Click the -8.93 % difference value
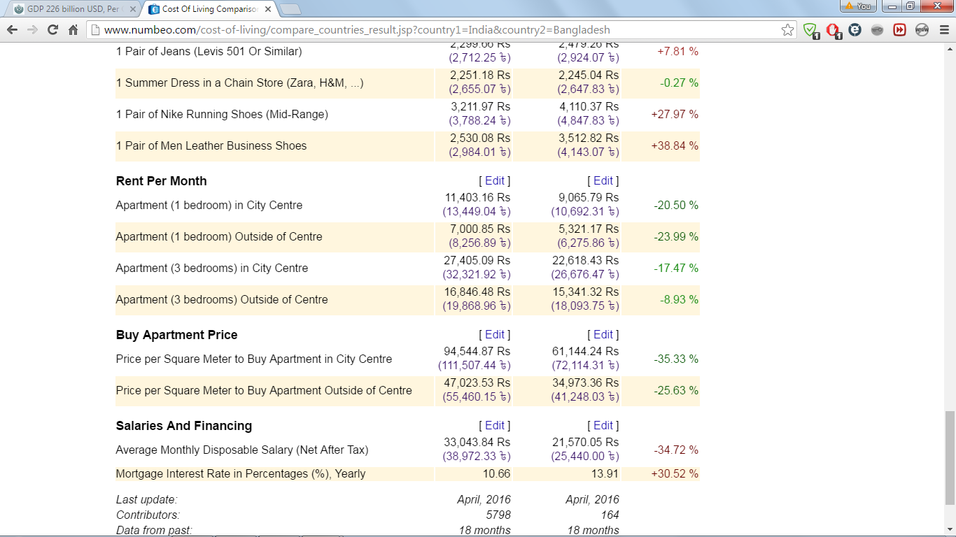 coord(679,299)
